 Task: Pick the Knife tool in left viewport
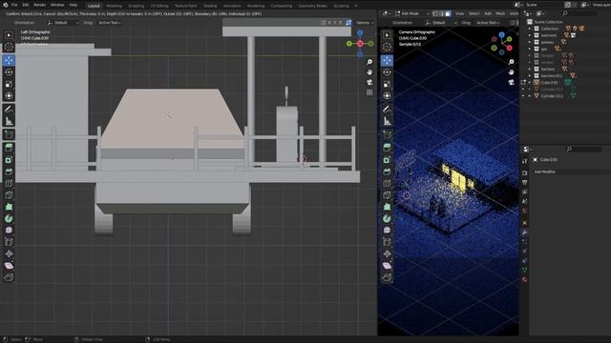pos(9,194)
